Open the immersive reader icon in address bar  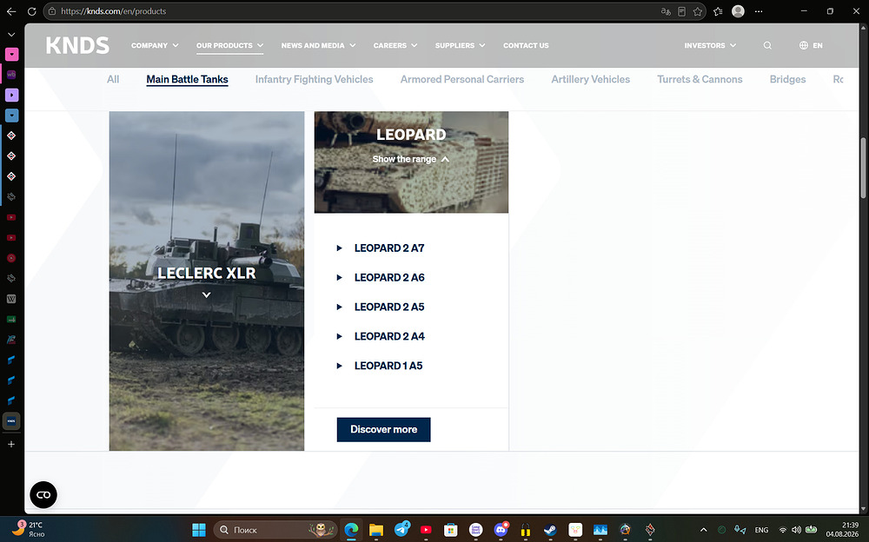pyautogui.click(x=681, y=11)
